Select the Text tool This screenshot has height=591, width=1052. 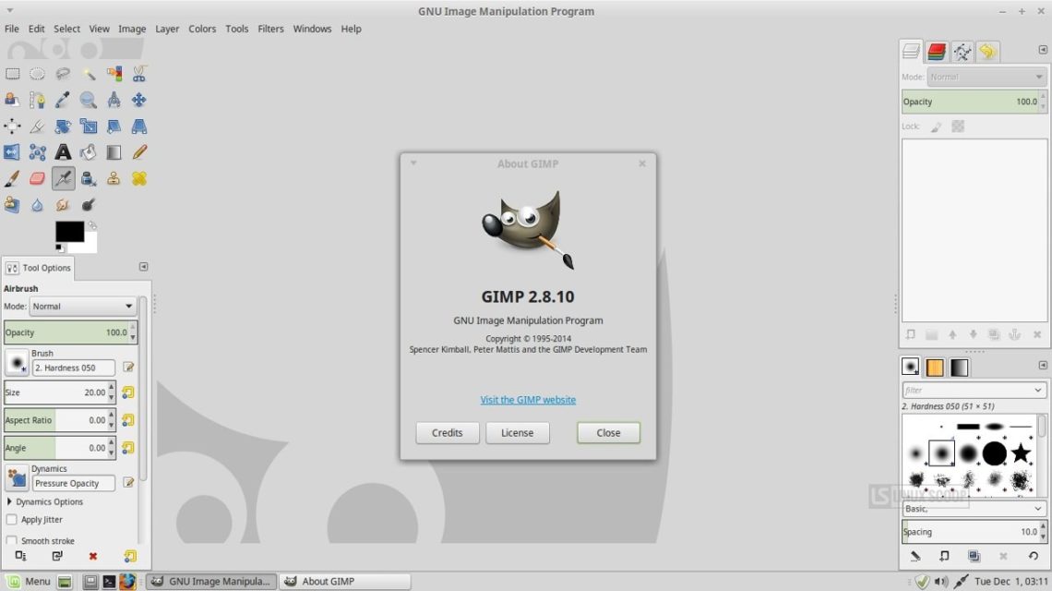coord(63,152)
